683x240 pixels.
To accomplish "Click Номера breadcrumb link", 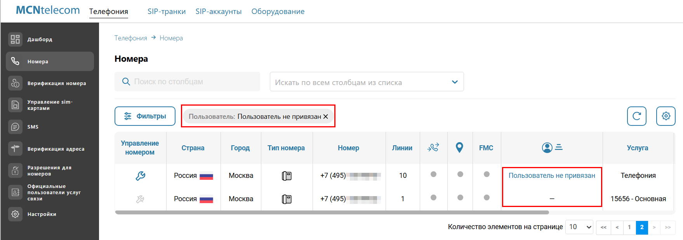I will click(x=171, y=38).
